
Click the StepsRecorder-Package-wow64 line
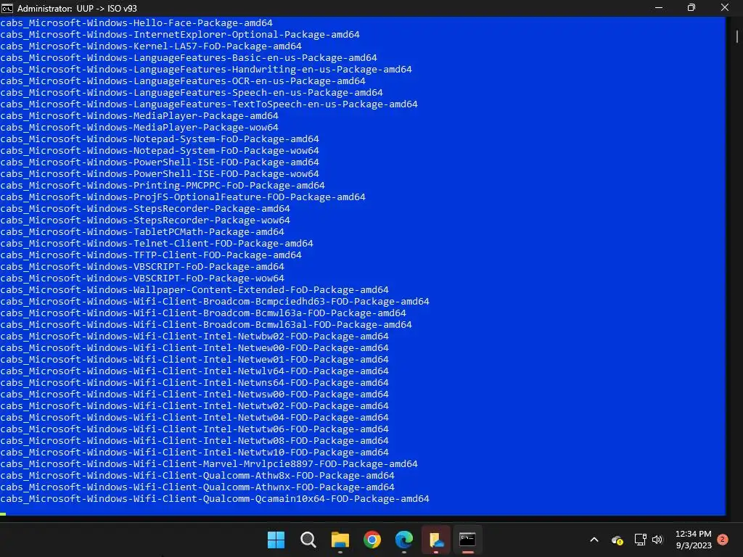click(x=145, y=220)
